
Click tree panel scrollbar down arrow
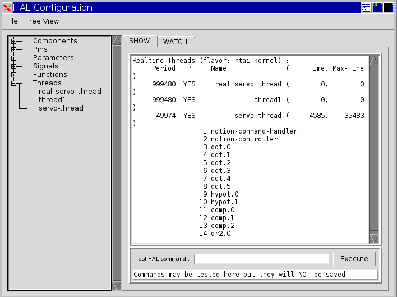click(x=117, y=286)
